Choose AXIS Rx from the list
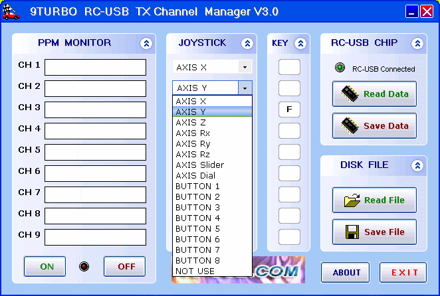This screenshot has width=440, height=296. tap(212, 133)
